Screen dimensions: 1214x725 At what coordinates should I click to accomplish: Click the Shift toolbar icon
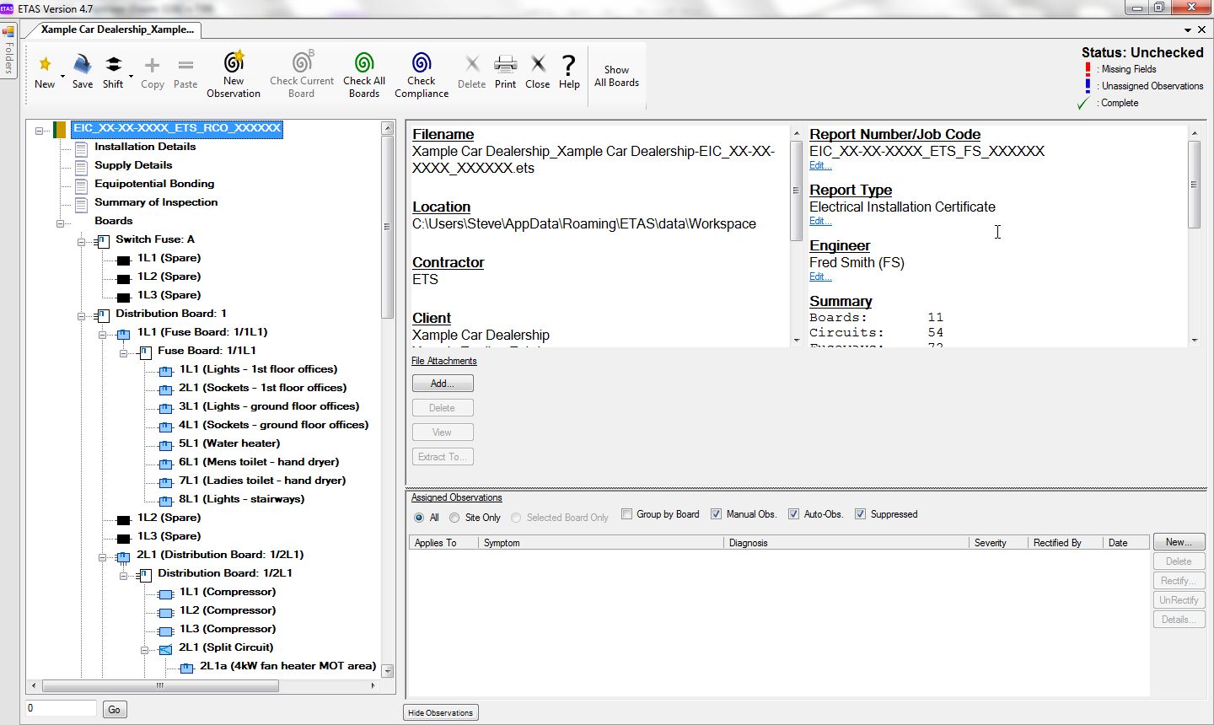click(113, 71)
